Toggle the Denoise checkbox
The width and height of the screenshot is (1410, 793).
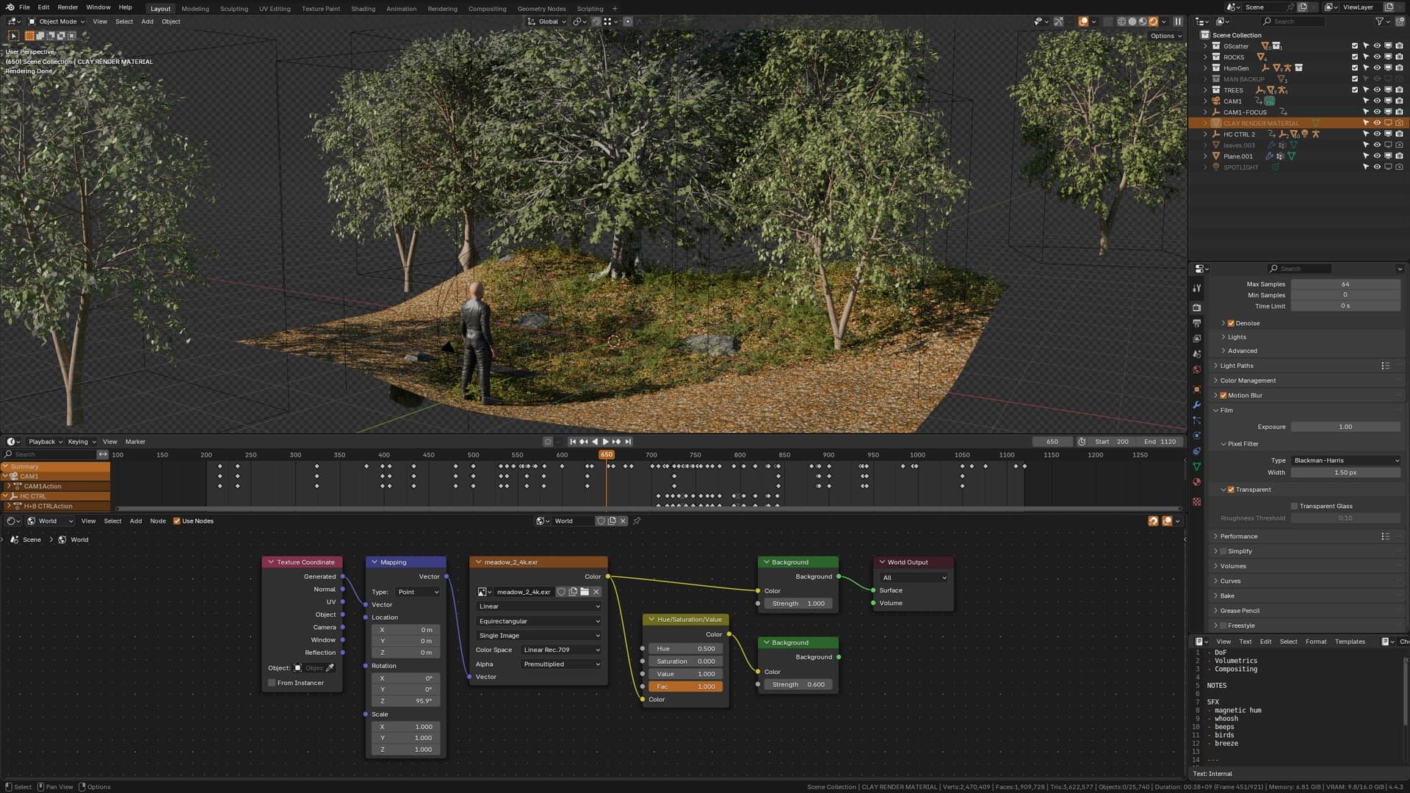pyautogui.click(x=1231, y=323)
